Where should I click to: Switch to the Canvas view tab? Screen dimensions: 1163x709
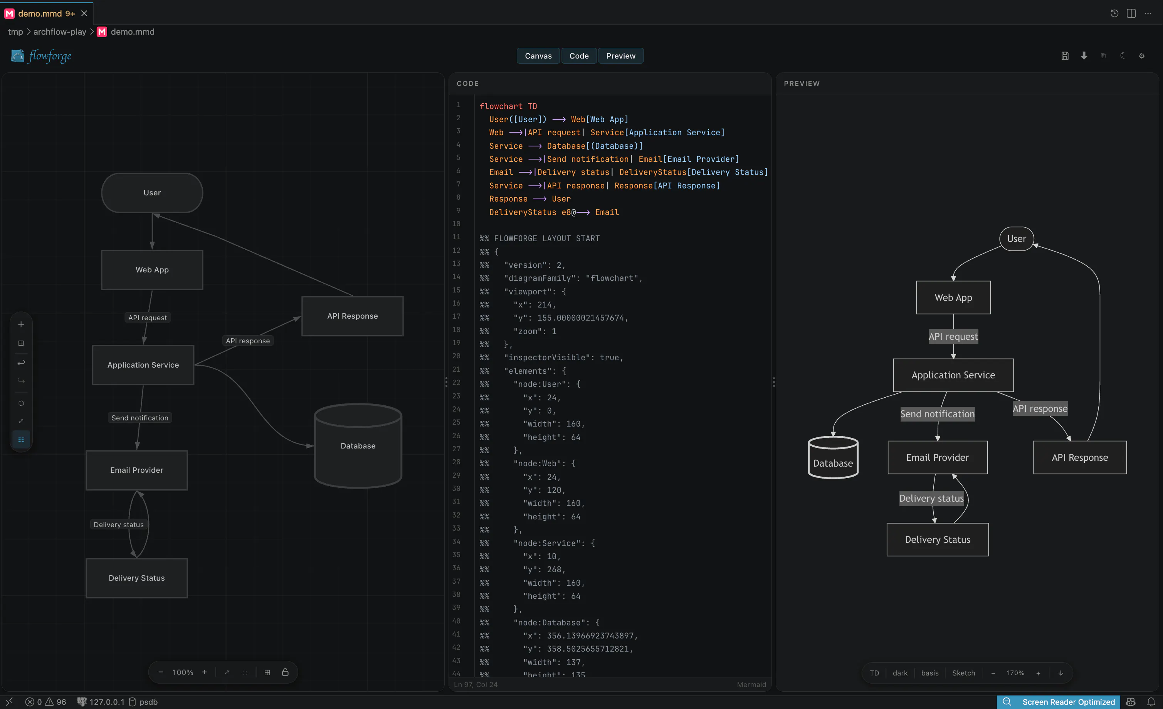(x=538, y=56)
